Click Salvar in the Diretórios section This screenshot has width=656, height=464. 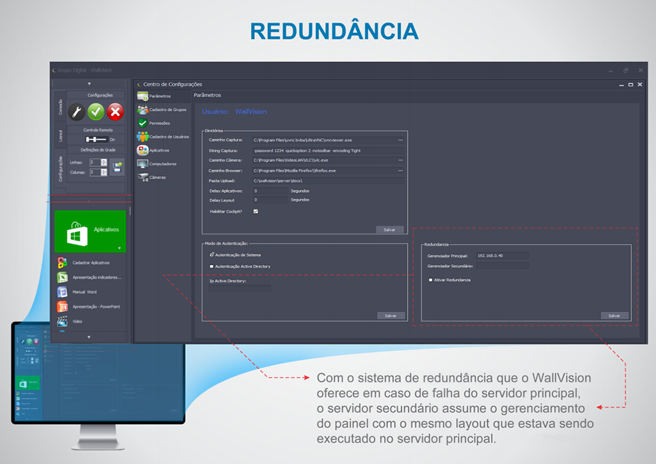pos(389,230)
